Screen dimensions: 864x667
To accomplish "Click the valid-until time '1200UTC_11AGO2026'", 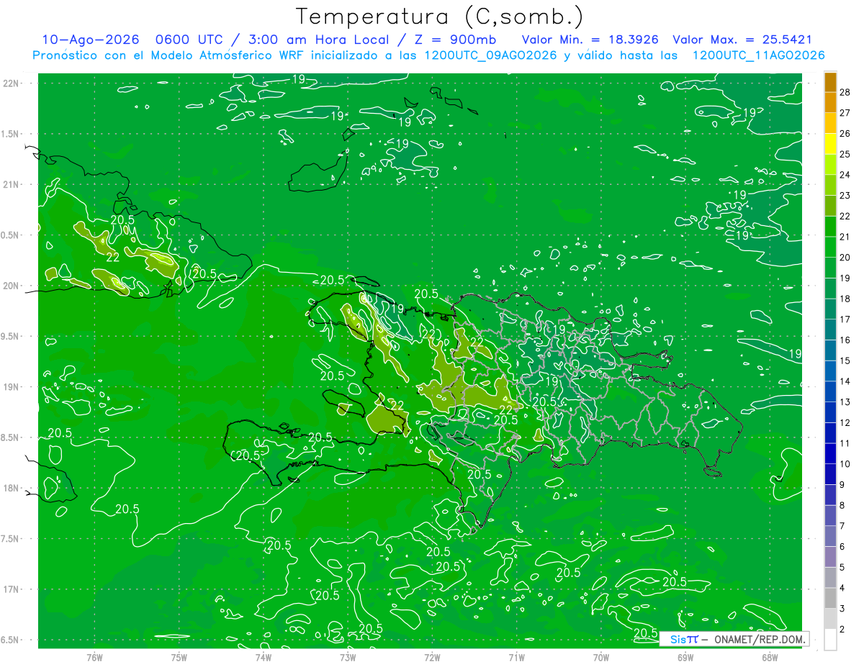I will click(758, 55).
